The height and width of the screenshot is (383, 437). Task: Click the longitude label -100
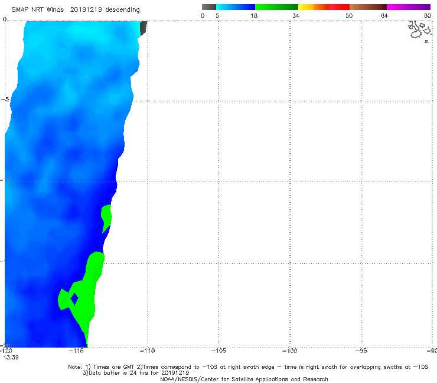[290, 351]
